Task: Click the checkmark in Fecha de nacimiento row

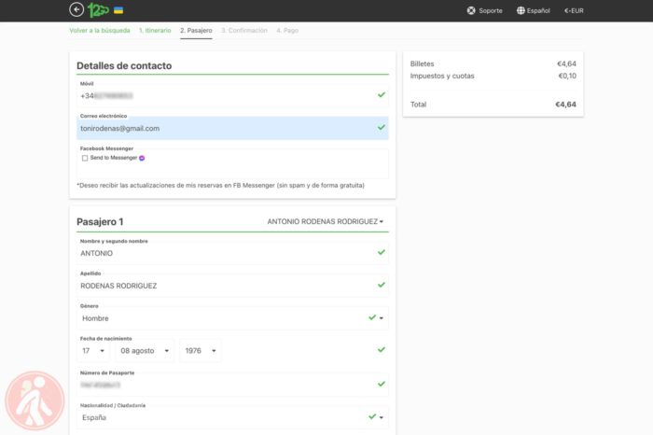Action: coord(381,349)
